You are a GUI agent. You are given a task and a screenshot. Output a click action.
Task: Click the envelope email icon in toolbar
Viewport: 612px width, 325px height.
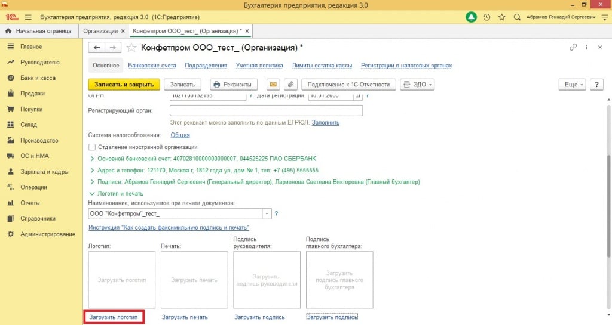pos(273,85)
